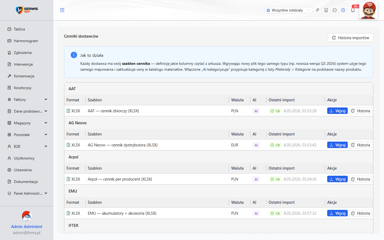
Task: Open quick actions lightning bolt icon
Action: click(x=318, y=10)
